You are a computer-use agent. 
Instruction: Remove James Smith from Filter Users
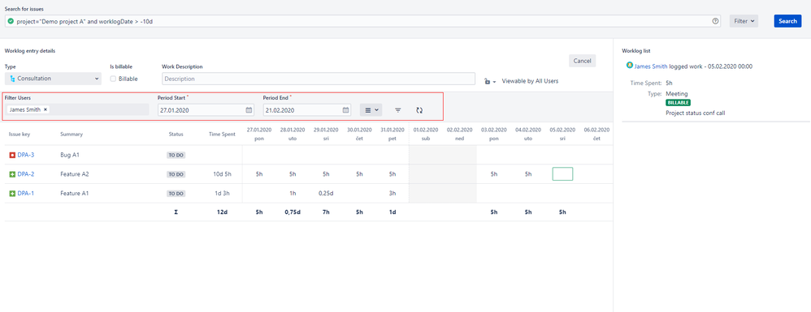pyautogui.click(x=46, y=109)
